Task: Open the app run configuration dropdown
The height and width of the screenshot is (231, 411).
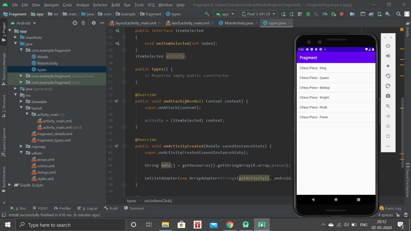Action: click(x=224, y=14)
